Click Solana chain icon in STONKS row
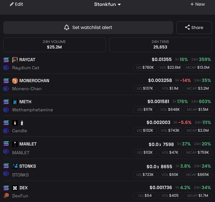Viewport: 215px width, 202px height. (6, 166)
